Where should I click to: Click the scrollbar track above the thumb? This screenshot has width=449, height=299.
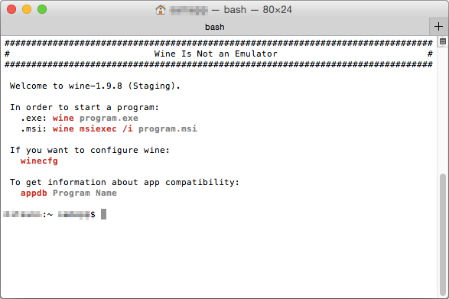click(443, 110)
